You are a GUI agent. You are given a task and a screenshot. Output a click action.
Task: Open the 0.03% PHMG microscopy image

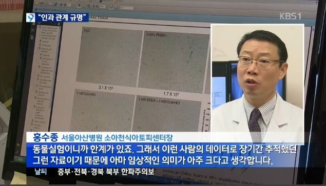pyautogui.click(x=174, y=62)
